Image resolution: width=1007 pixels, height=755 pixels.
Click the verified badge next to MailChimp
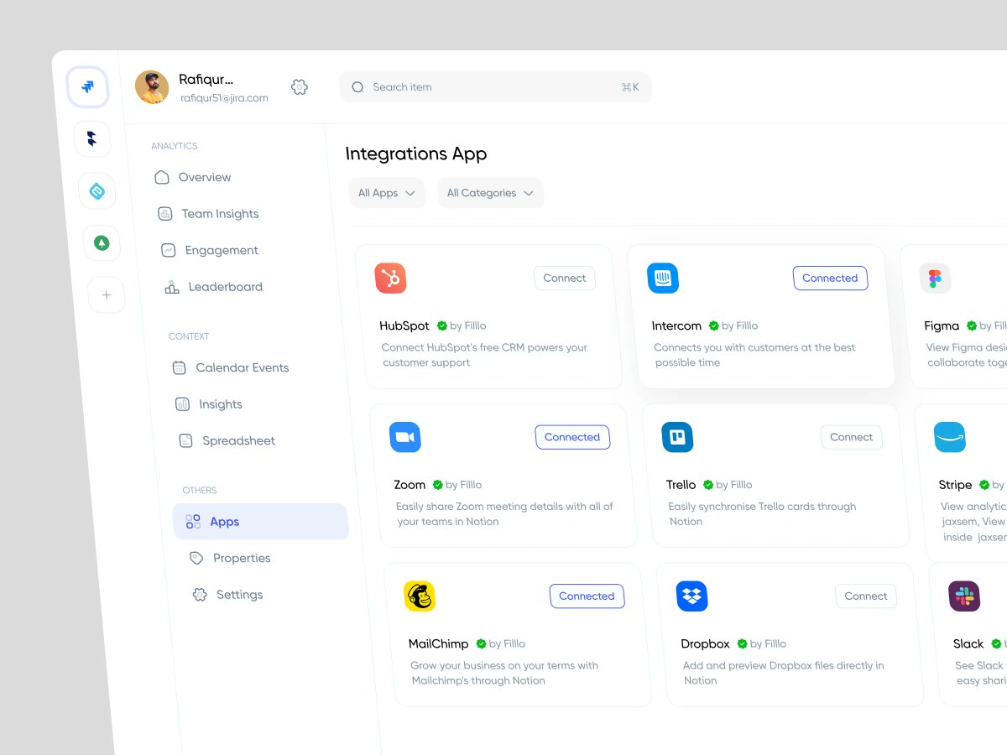[482, 644]
